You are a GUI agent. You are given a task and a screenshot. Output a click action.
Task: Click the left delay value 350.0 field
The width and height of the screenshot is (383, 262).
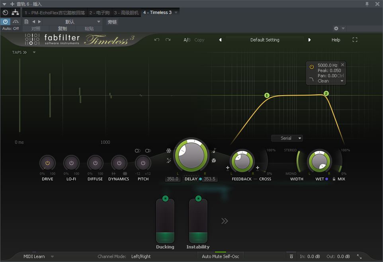172,179
